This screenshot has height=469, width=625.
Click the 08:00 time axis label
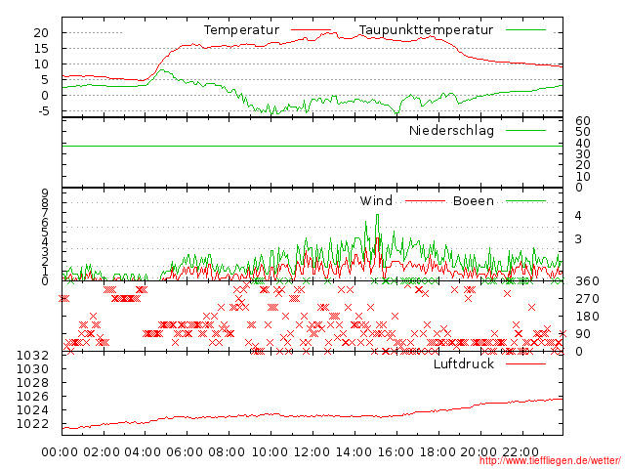coord(227,452)
